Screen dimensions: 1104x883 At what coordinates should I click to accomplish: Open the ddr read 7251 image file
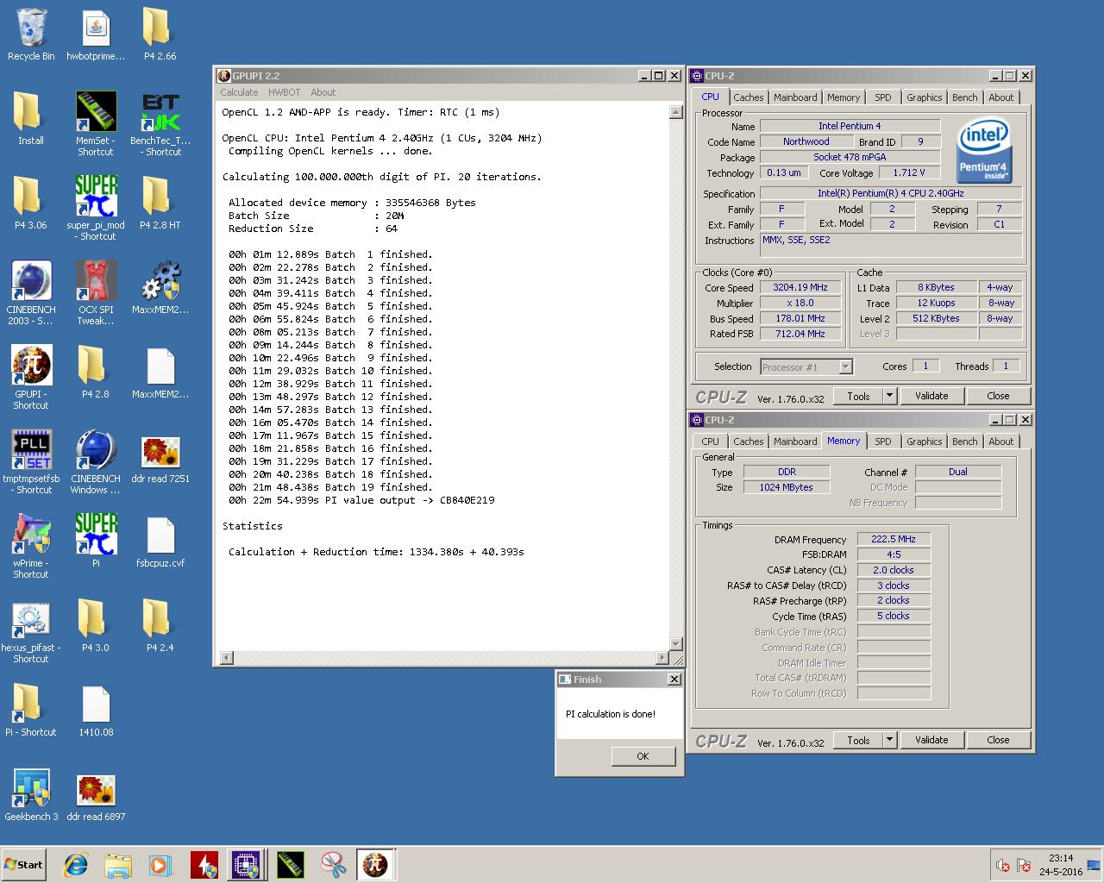160,457
